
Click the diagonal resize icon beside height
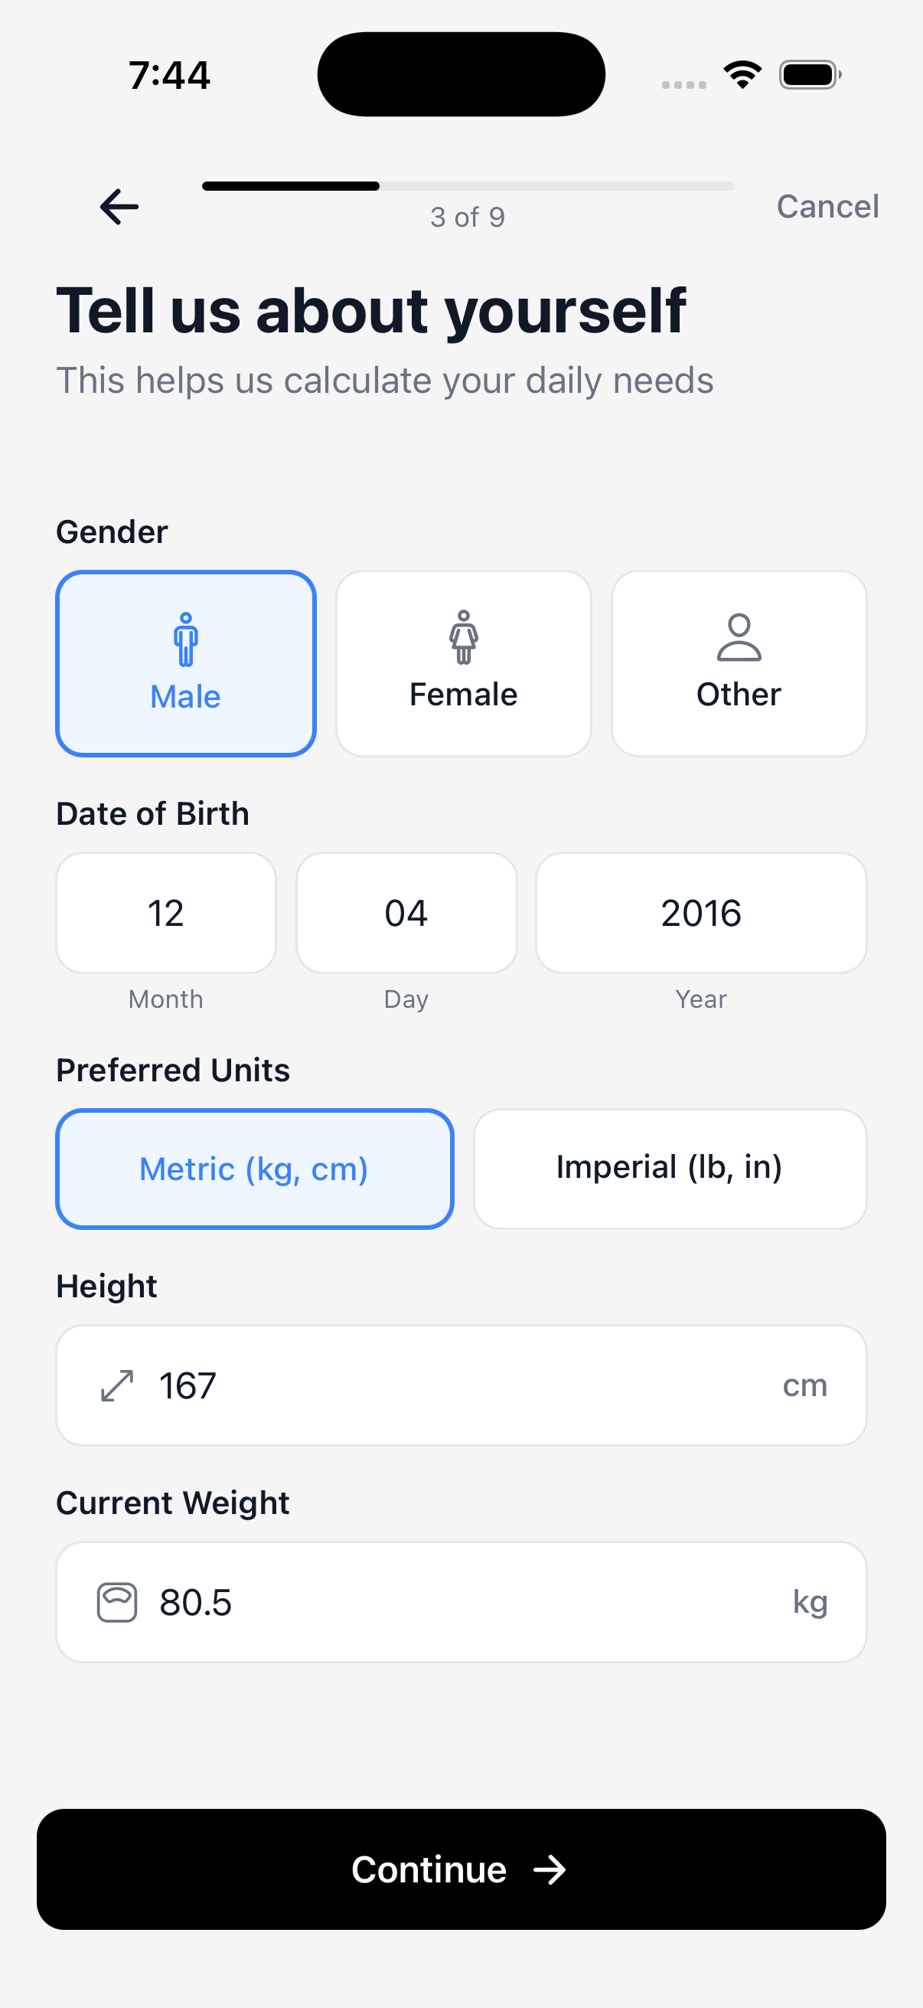tap(116, 1385)
